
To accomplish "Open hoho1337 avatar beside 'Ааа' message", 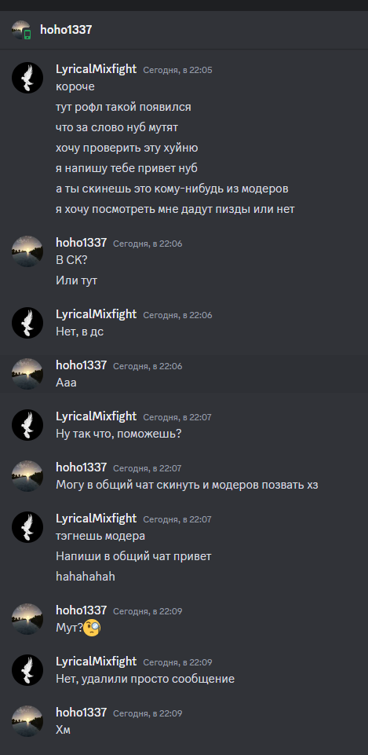I will pyautogui.click(x=27, y=374).
